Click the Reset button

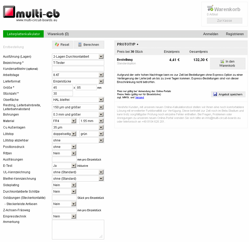click(x=62, y=45)
